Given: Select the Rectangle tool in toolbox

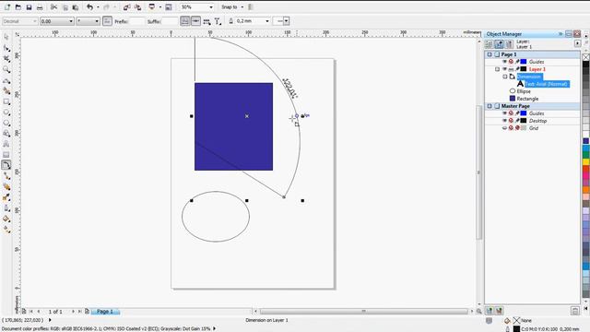Looking at the screenshot, I should pyautogui.click(x=6, y=101).
